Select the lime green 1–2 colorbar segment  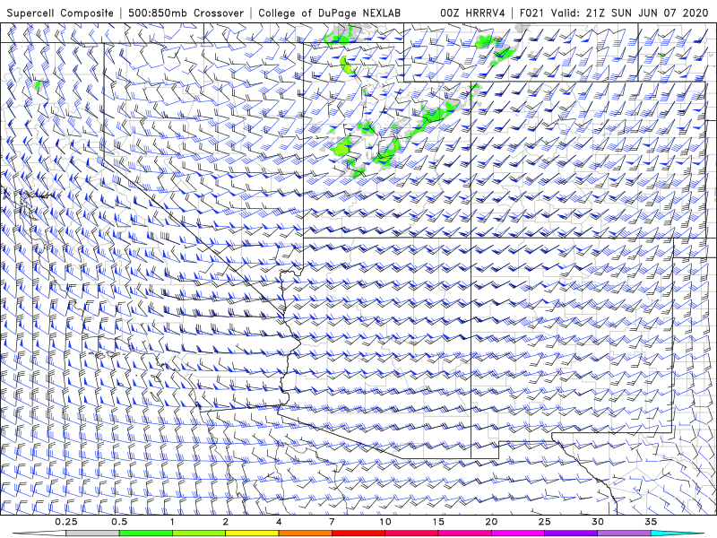[x=198, y=534]
